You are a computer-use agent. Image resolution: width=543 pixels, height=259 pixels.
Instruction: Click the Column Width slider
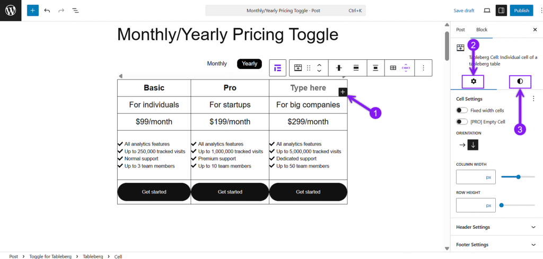click(518, 177)
